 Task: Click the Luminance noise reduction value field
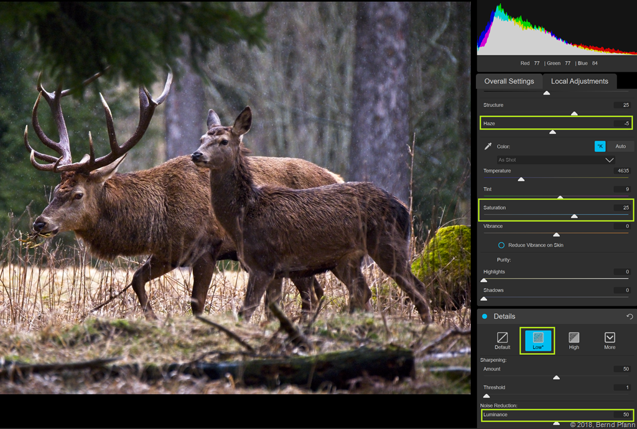(622, 415)
